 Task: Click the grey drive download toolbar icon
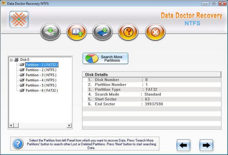pyautogui.click(x=50, y=32)
